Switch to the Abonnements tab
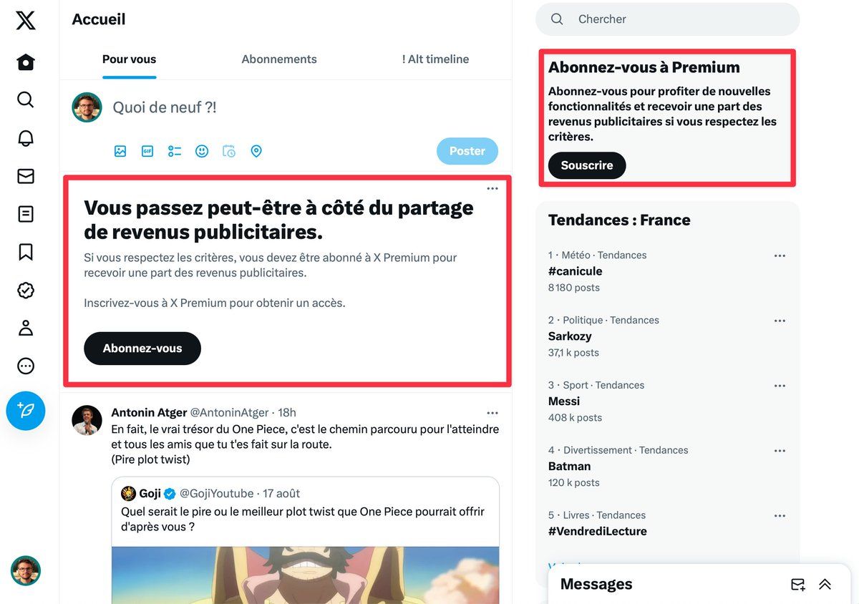Image resolution: width=859 pixels, height=604 pixels. tap(279, 59)
